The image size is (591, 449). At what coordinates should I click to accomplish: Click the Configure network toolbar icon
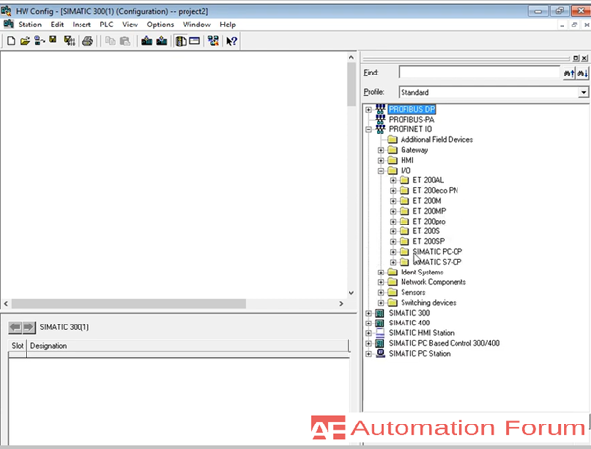pyautogui.click(x=213, y=41)
